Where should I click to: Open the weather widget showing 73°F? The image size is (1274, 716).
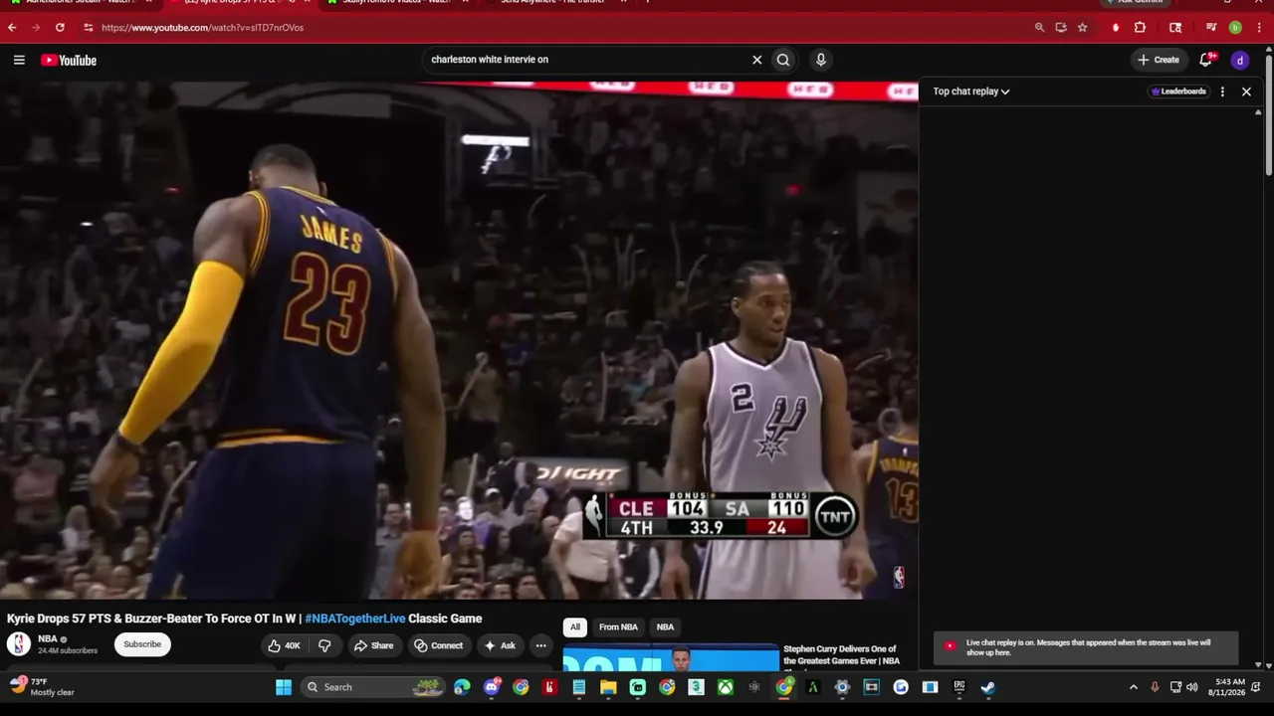(x=42, y=686)
